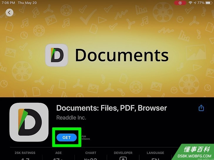Tap the Documents app icon beside title
214x160 pixels.
tap(29, 122)
